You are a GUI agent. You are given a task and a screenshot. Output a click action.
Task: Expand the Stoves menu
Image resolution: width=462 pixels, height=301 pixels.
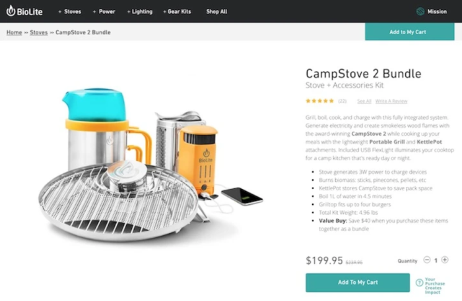click(70, 11)
